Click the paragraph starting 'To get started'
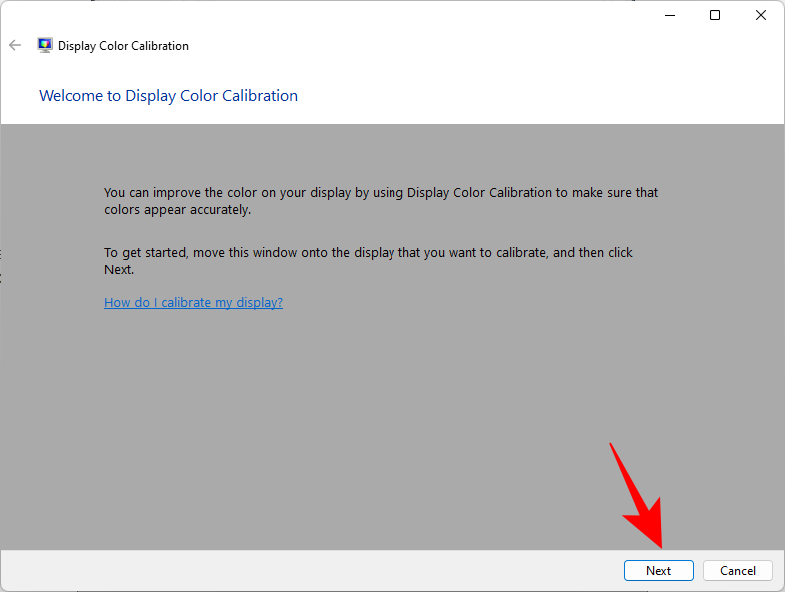The height and width of the screenshot is (592, 785). pyautogui.click(x=369, y=253)
